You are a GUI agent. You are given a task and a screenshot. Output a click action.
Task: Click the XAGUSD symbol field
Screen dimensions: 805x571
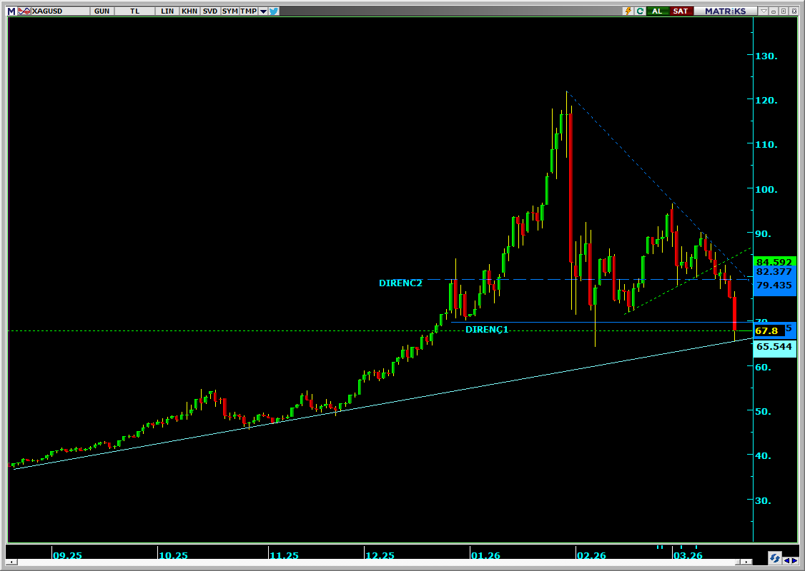[x=59, y=11]
